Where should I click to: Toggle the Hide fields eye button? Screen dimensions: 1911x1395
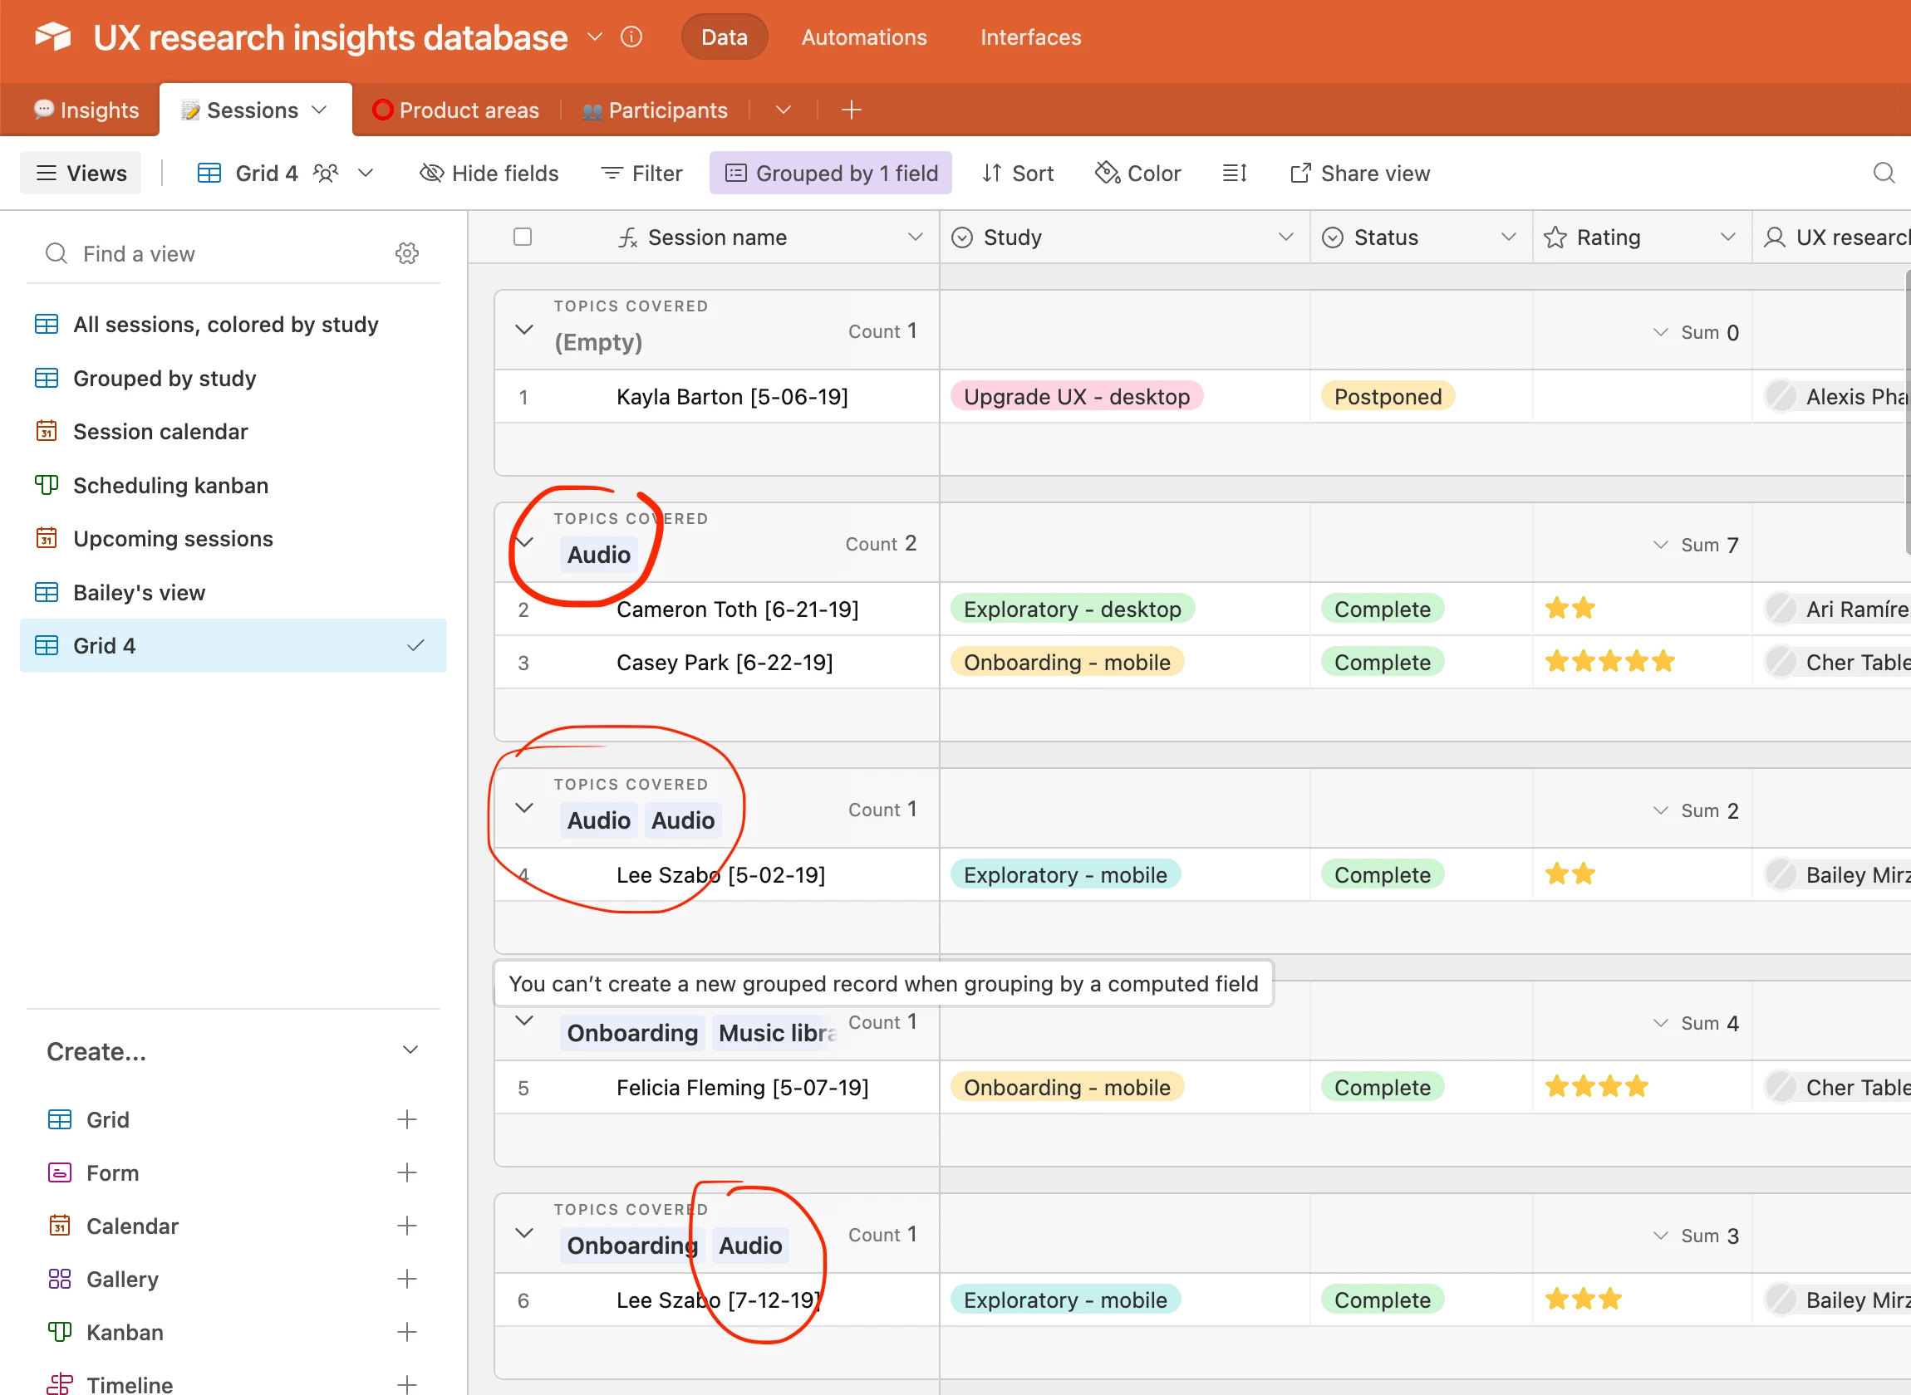point(489,173)
